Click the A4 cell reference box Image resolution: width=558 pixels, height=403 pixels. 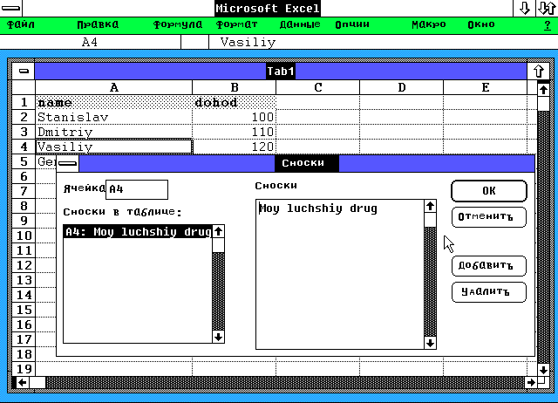click(x=90, y=43)
